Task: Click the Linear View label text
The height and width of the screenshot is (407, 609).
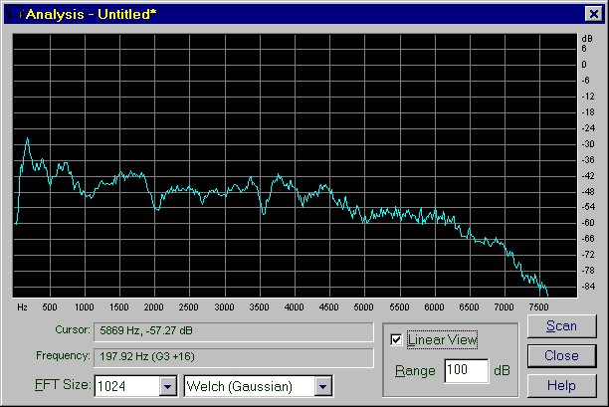Action: [442, 340]
